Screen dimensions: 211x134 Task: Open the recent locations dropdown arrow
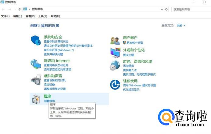coord(15,9)
